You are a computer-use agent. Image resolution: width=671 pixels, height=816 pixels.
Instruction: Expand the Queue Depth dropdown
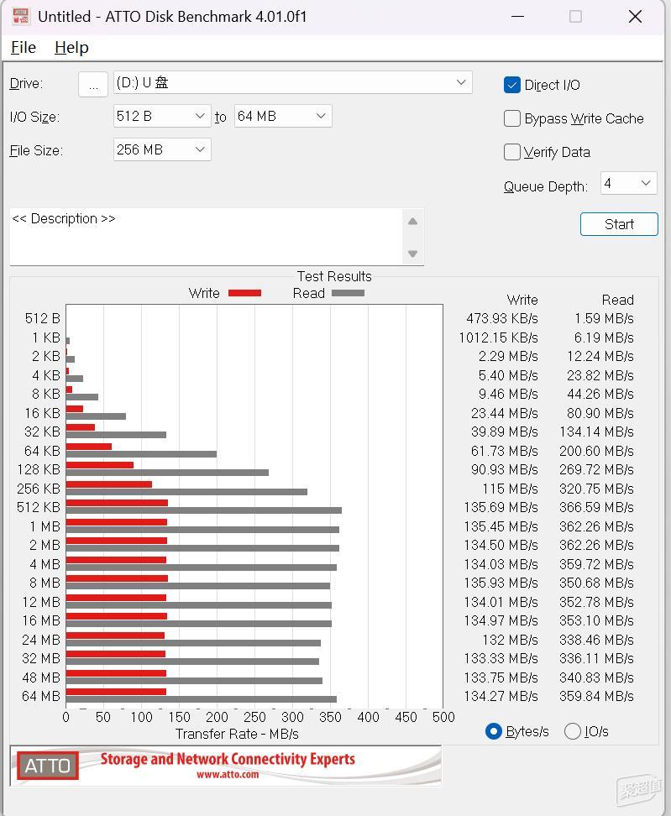(x=628, y=183)
